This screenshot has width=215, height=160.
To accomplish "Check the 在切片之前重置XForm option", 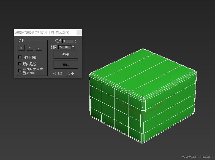I will [x=20, y=71].
